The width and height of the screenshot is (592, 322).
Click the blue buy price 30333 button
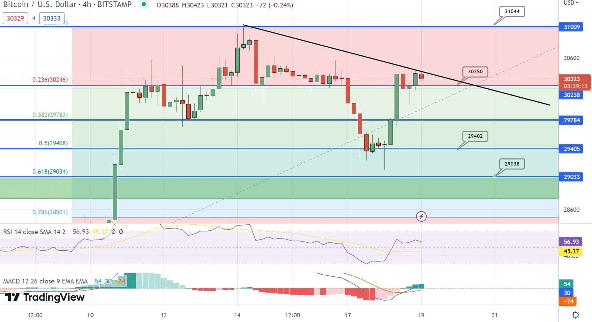tap(52, 18)
